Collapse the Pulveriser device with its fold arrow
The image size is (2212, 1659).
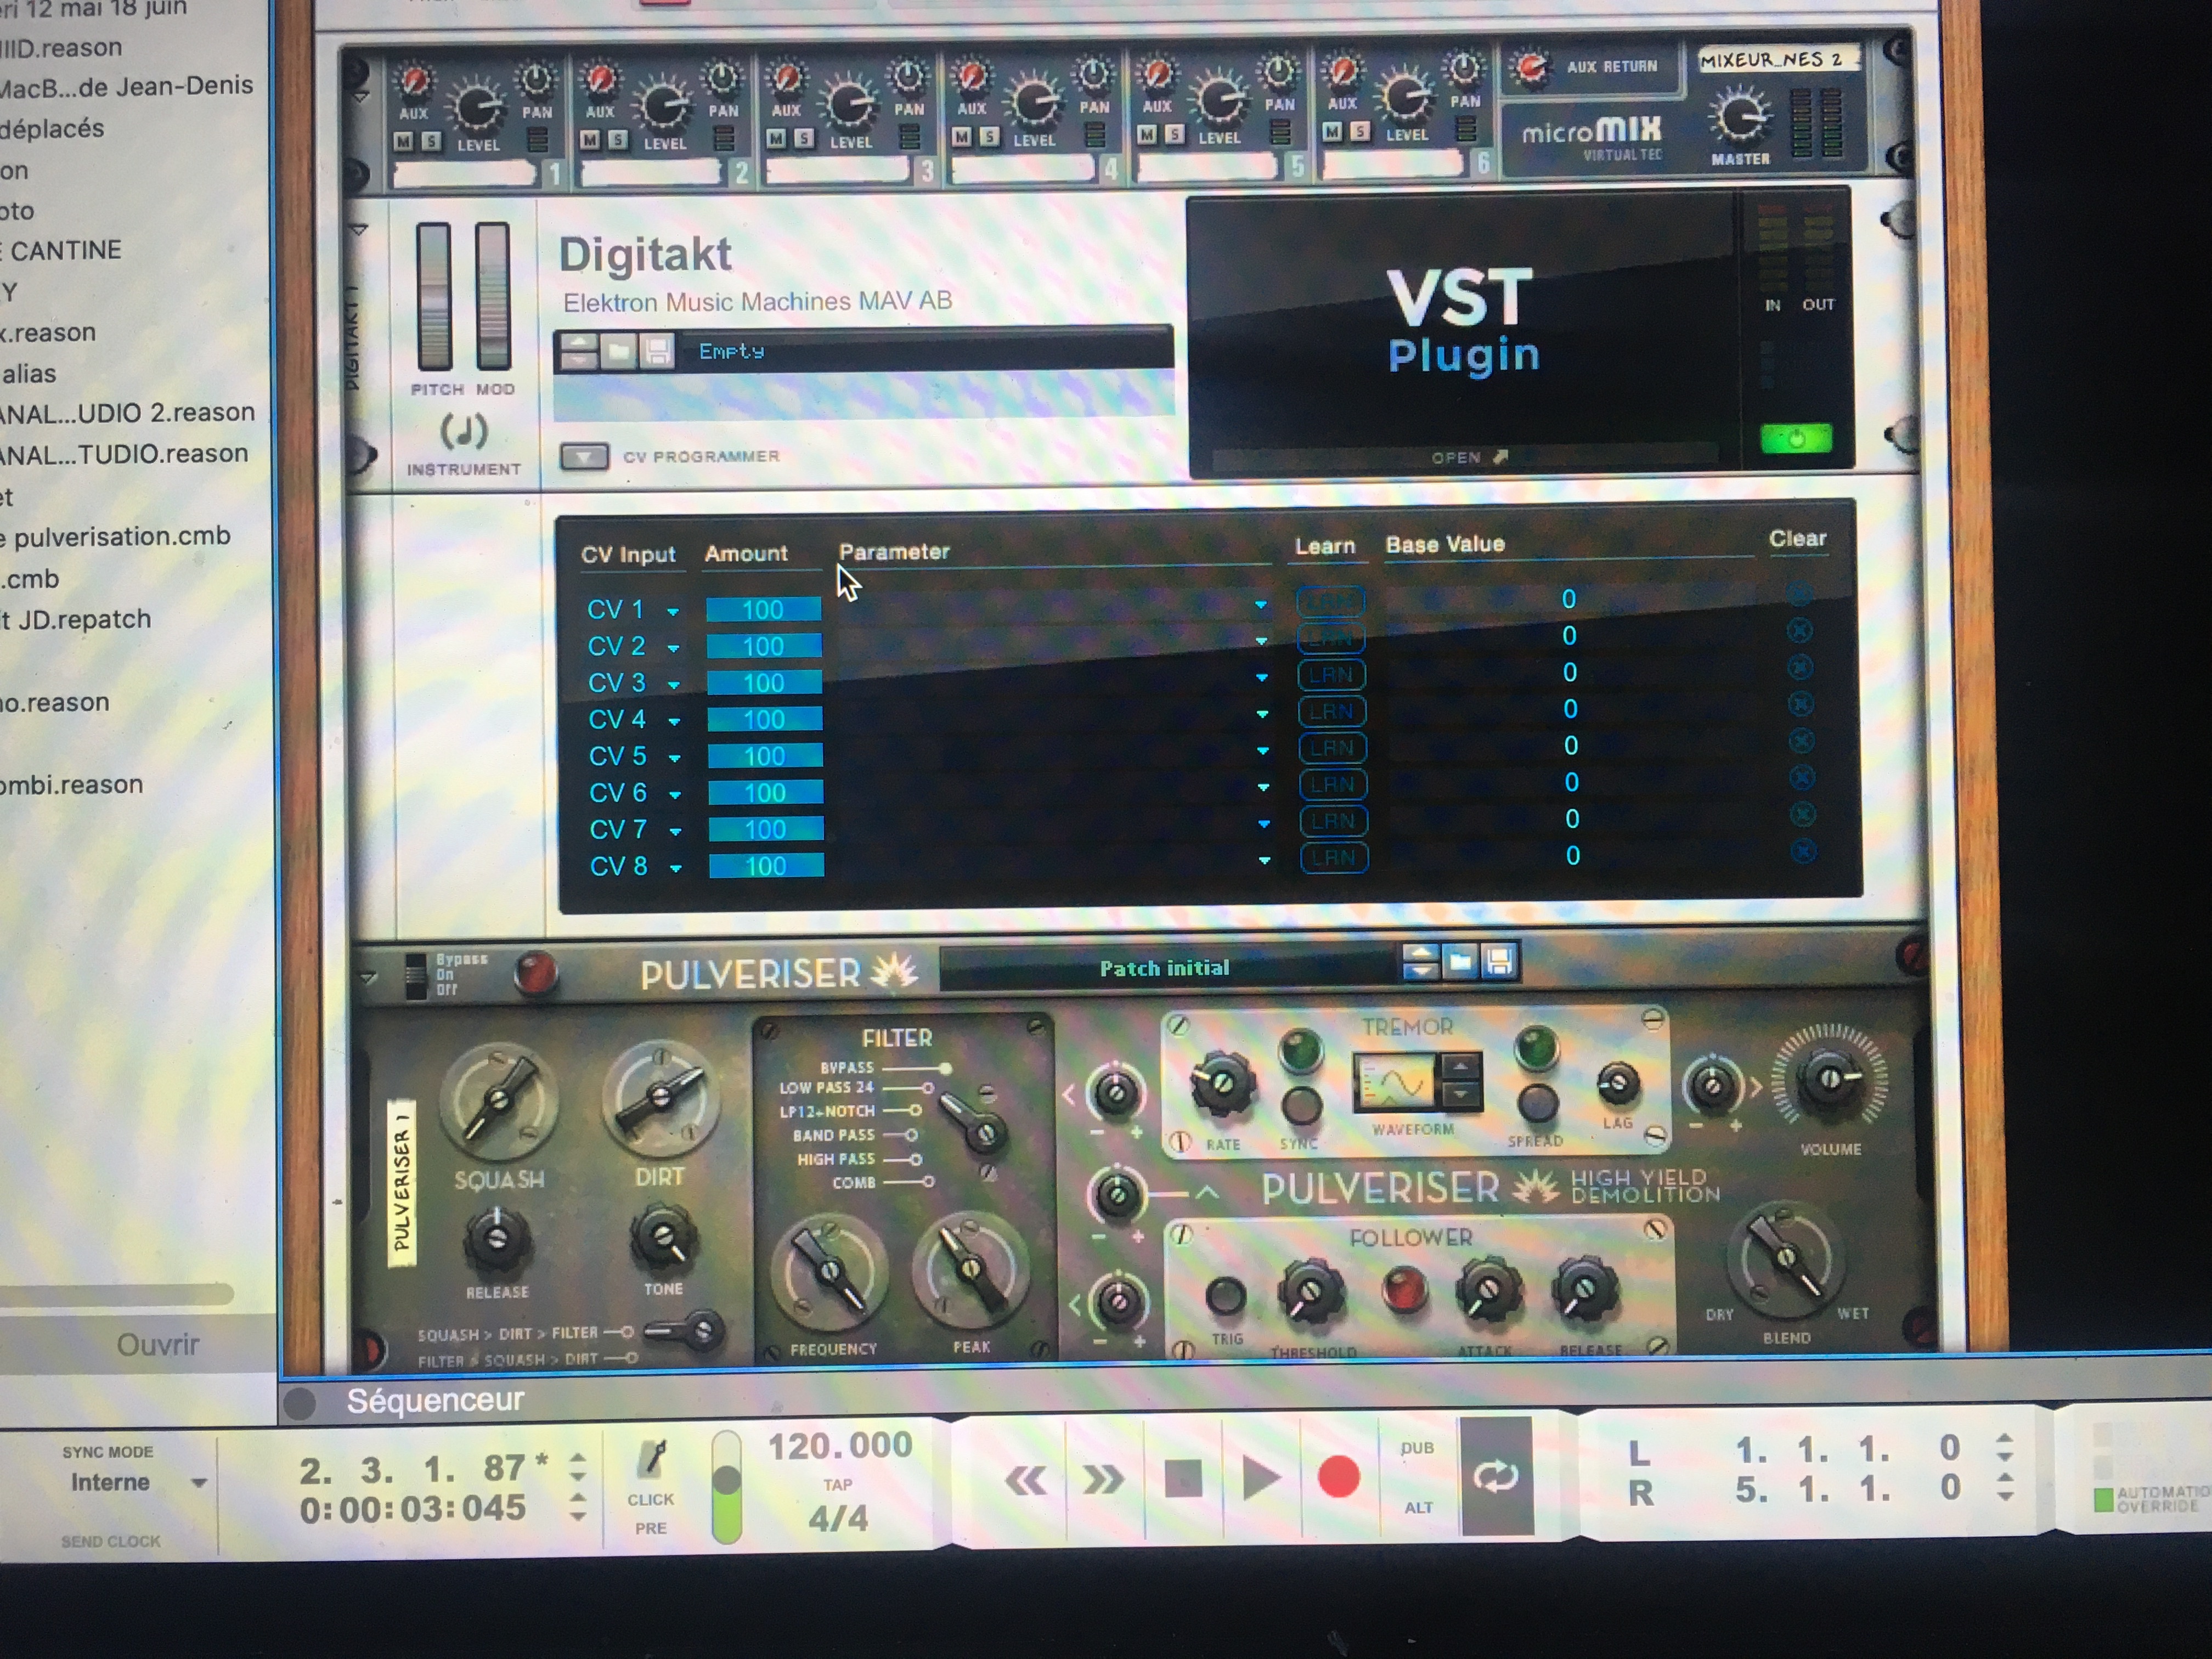(x=368, y=978)
